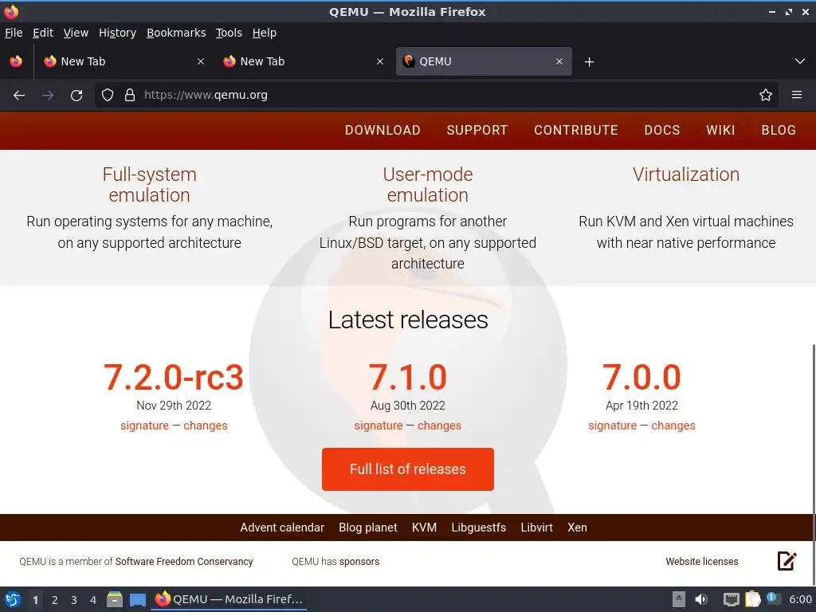Click the 7.2.0-rc3 release link
The width and height of the screenshot is (816, 612).
pos(173,377)
